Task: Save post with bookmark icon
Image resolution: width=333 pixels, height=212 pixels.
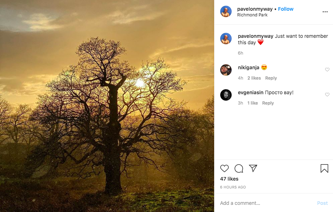Action: tap(324, 168)
